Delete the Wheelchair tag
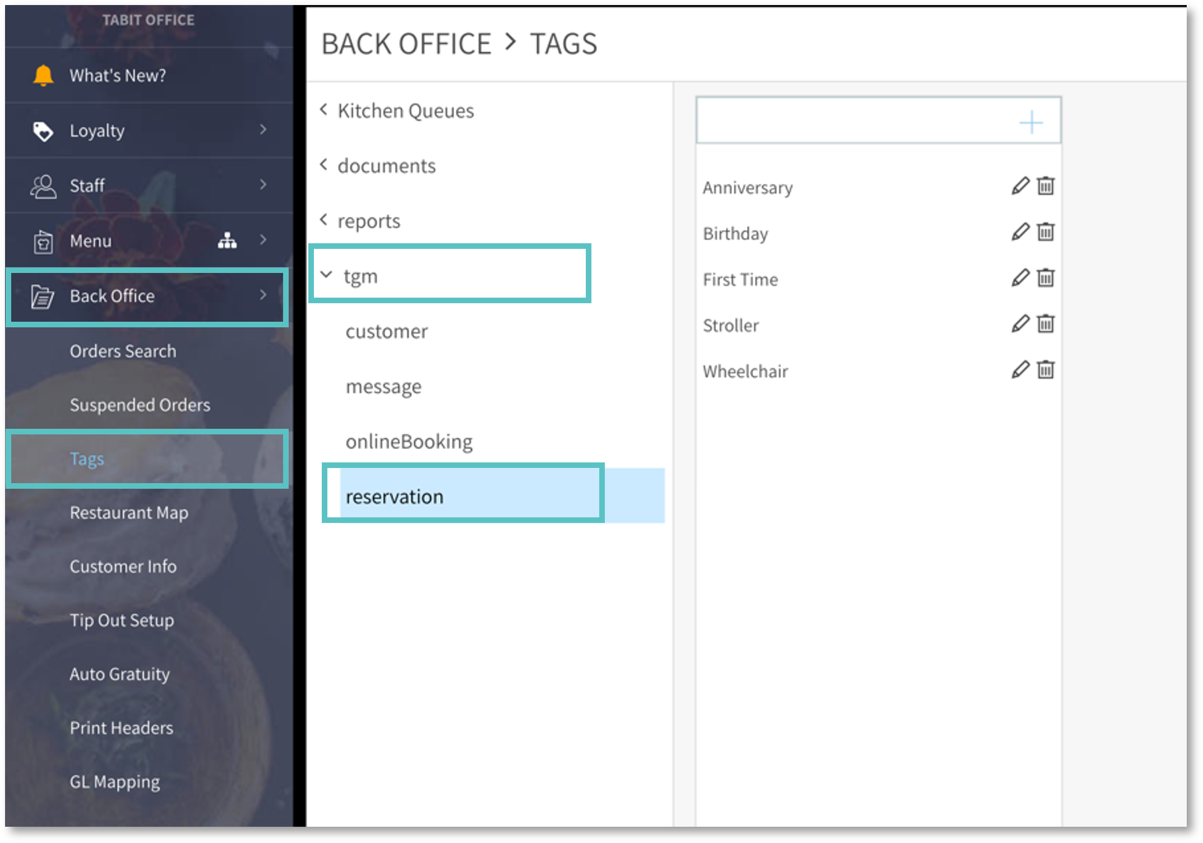This screenshot has height=843, width=1203. click(1045, 370)
